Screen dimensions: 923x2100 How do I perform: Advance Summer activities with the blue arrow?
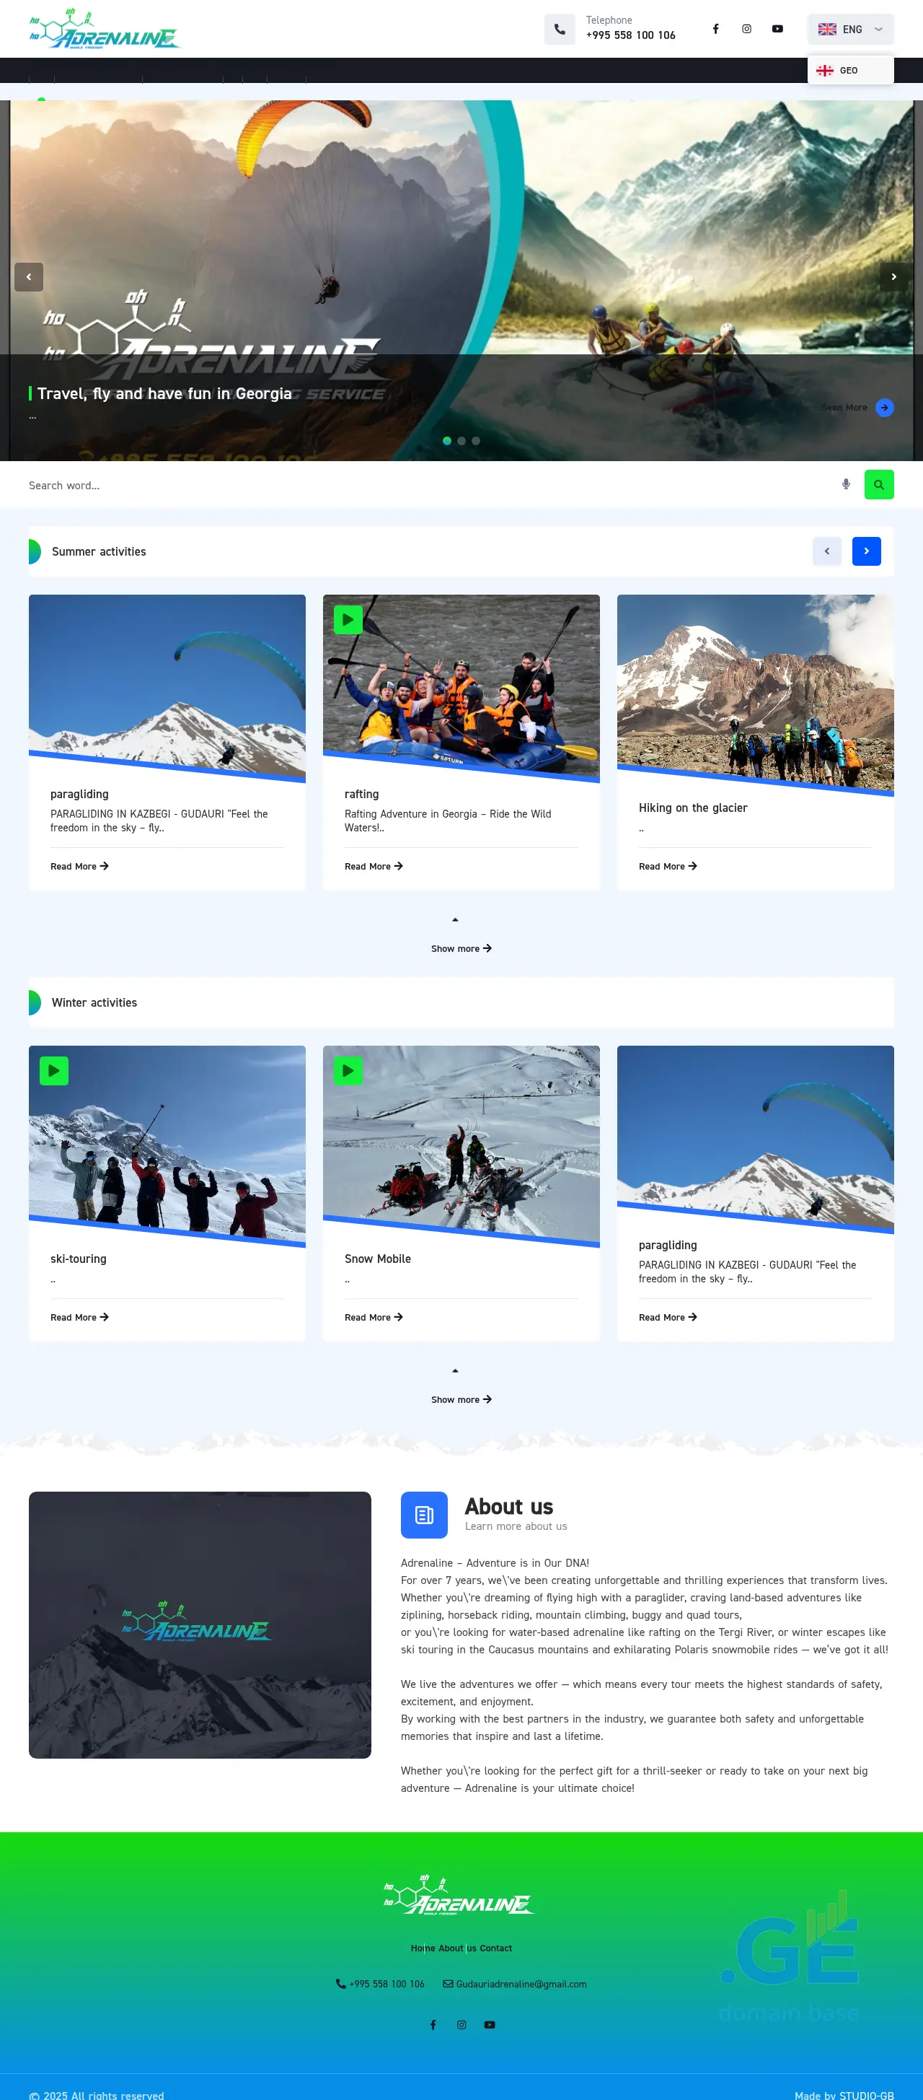click(x=866, y=551)
